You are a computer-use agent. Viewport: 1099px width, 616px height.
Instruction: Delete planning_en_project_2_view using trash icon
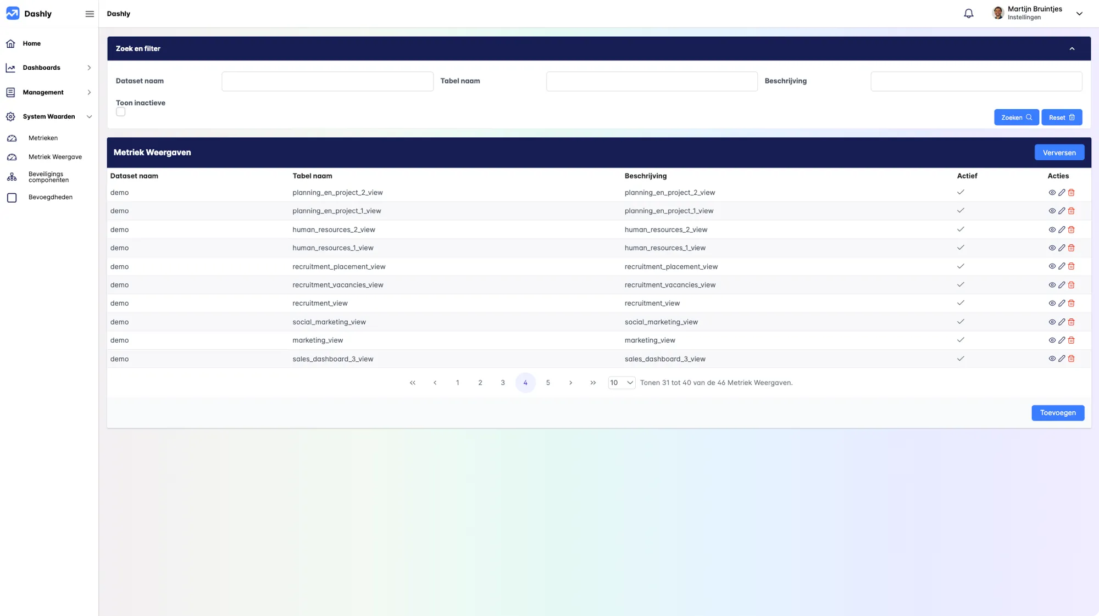(1071, 193)
